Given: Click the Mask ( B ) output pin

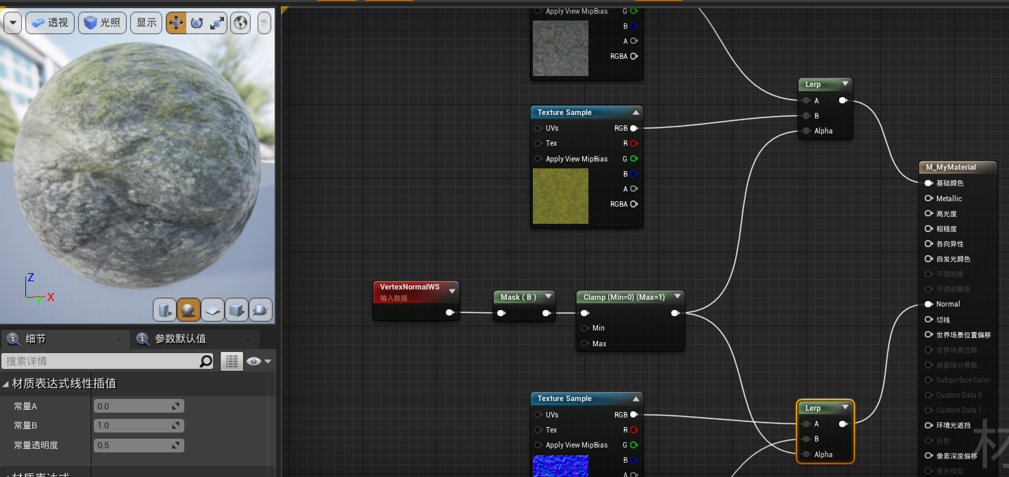Looking at the screenshot, I should tap(546, 313).
